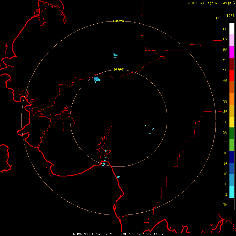
Task: Select the medium blue legend band
Action: coord(232,169)
